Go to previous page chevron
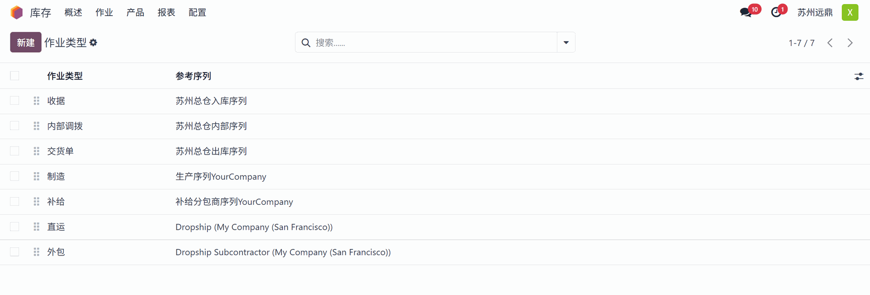This screenshot has width=870, height=295. point(830,43)
